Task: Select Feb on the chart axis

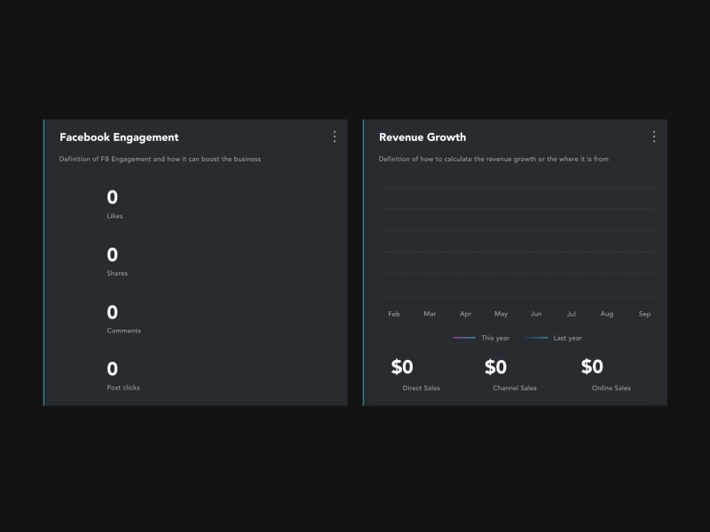Action: [x=394, y=314]
